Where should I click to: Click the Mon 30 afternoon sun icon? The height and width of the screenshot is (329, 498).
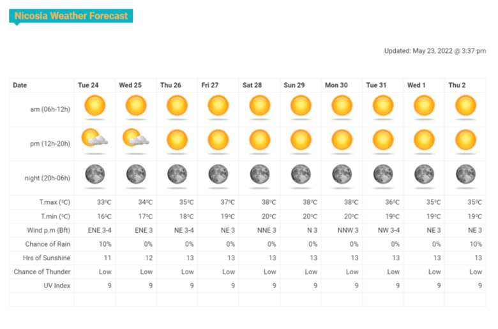click(342, 140)
